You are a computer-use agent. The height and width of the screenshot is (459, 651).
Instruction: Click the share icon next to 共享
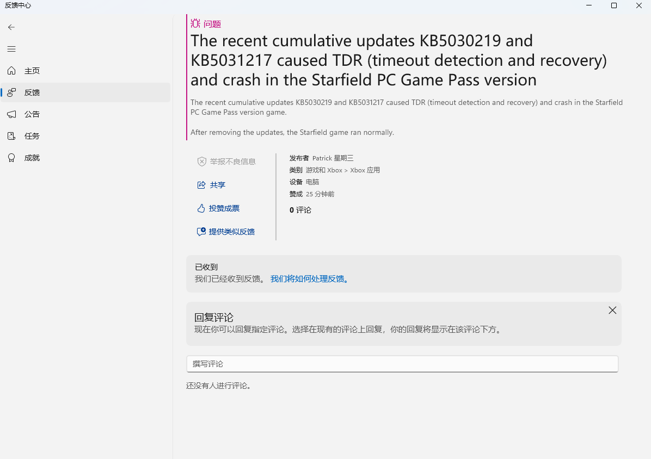(201, 185)
